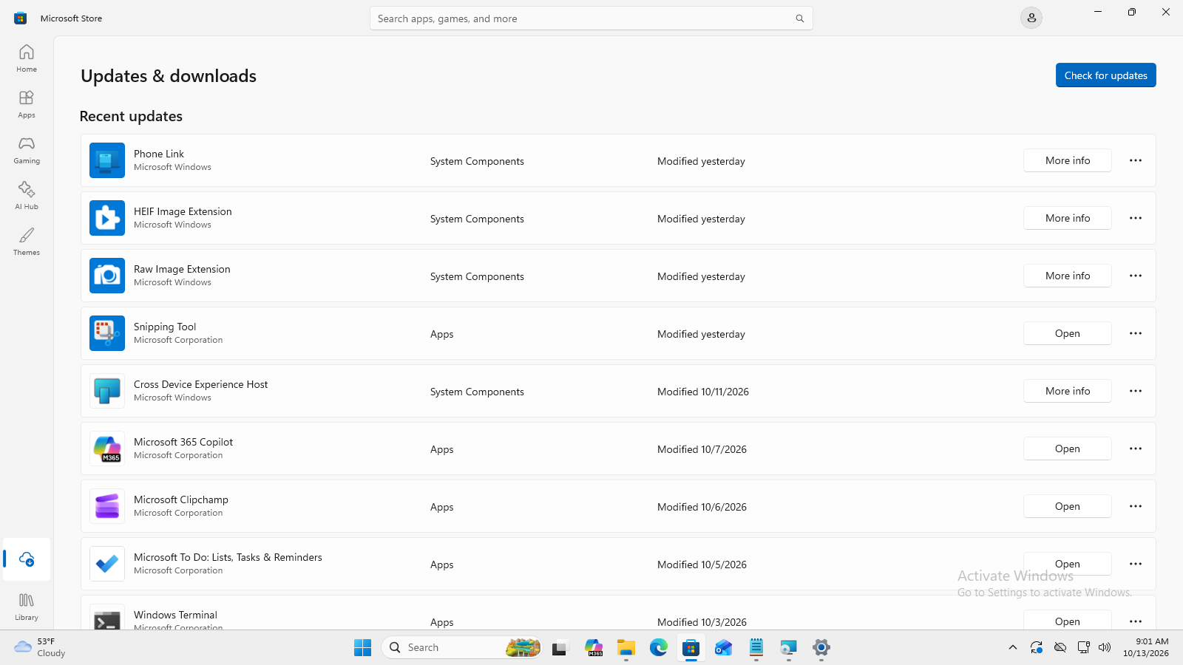Open the Gaming section
The image size is (1183, 665).
[x=27, y=150]
